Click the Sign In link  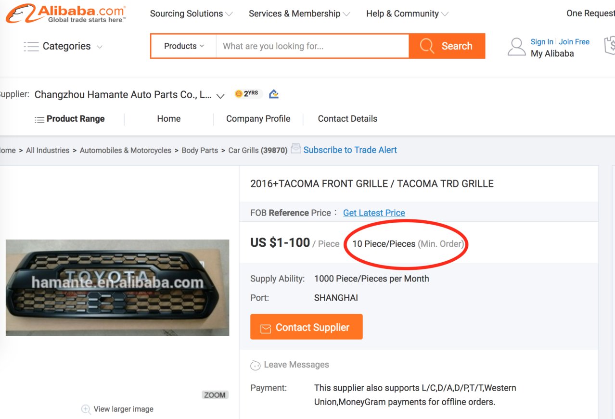pyautogui.click(x=542, y=42)
